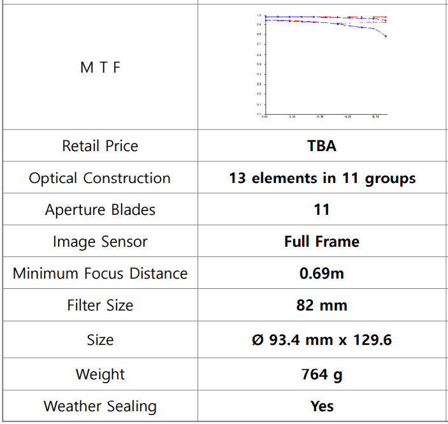Click the Yes weather sealing value
The width and height of the screenshot is (448, 424).
click(x=322, y=406)
